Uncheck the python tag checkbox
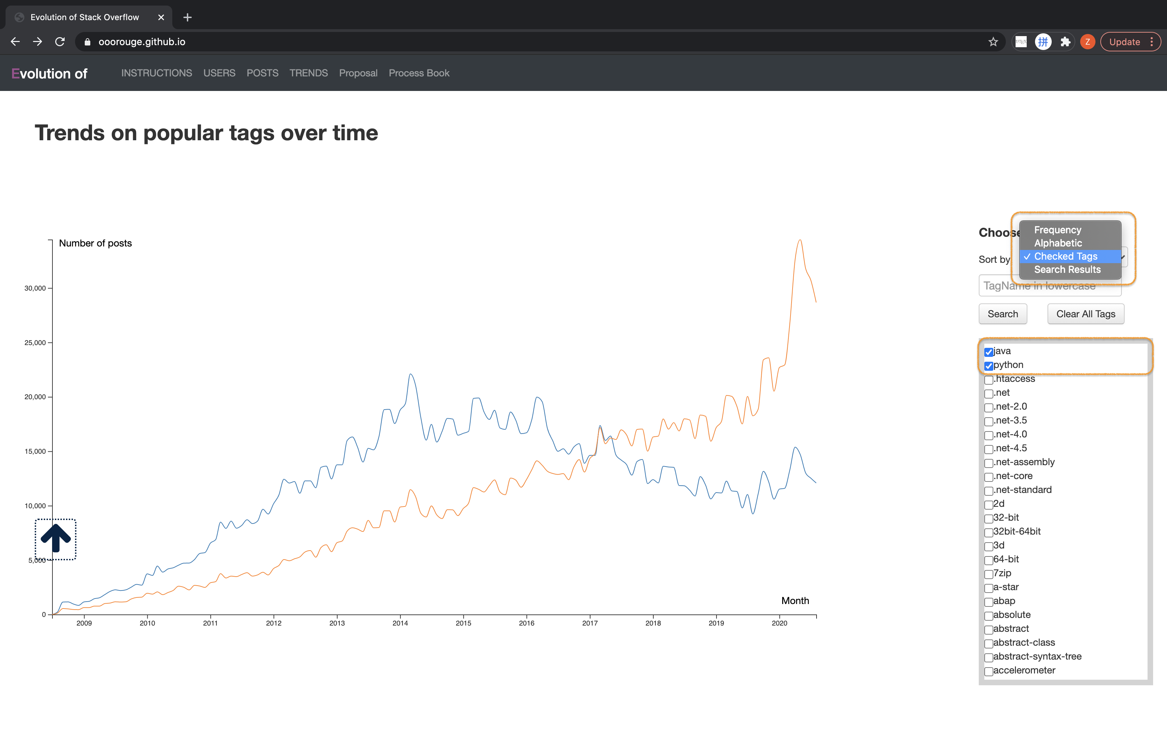 click(988, 366)
